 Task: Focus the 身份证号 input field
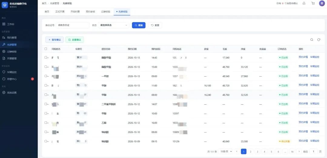click(72, 25)
